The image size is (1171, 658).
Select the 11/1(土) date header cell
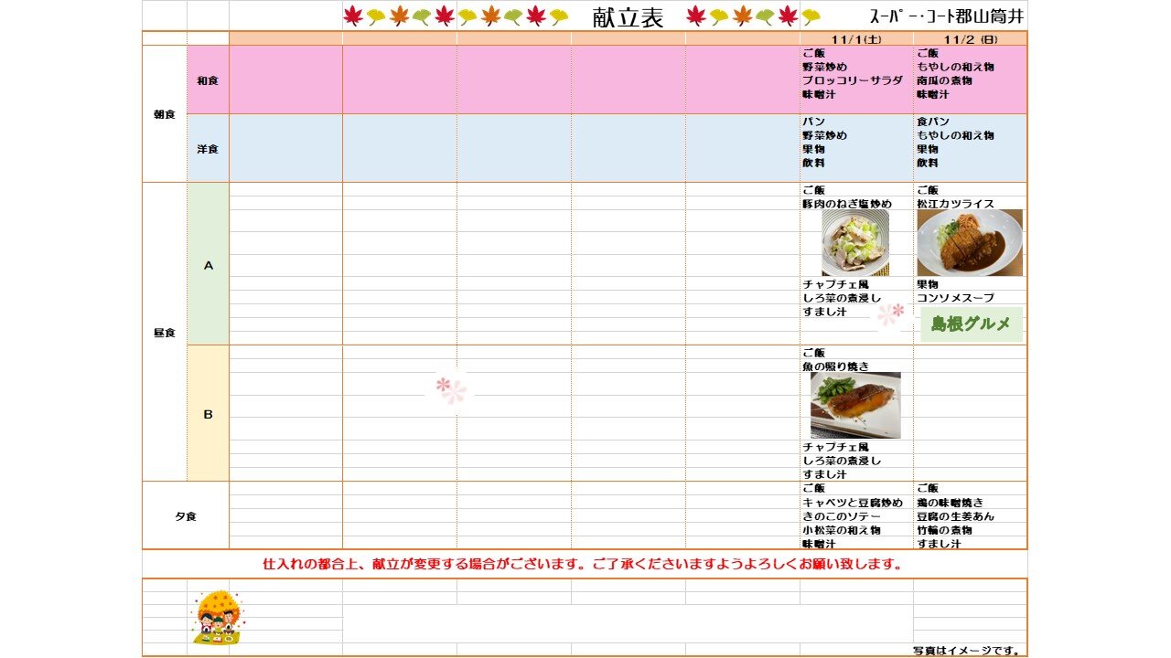coord(856,38)
